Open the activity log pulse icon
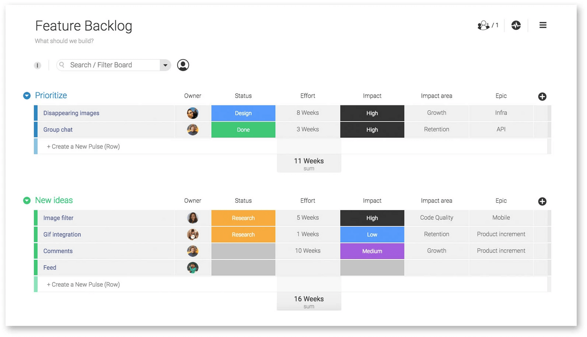 [x=516, y=25]
